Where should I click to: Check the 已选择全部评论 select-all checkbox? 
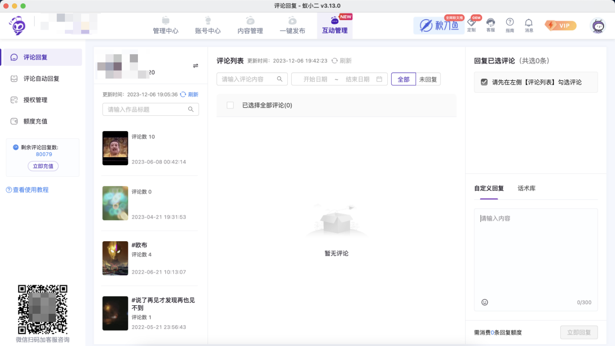(x=230, y=105)
